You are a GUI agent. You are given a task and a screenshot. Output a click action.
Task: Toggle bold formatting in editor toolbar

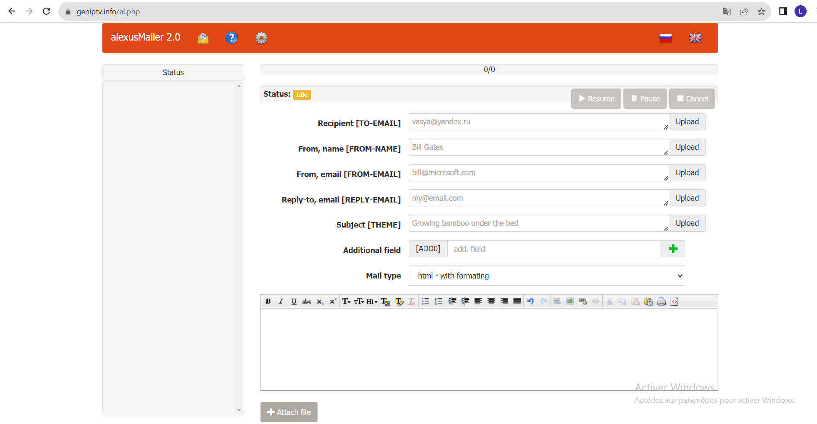coord(268,301)
